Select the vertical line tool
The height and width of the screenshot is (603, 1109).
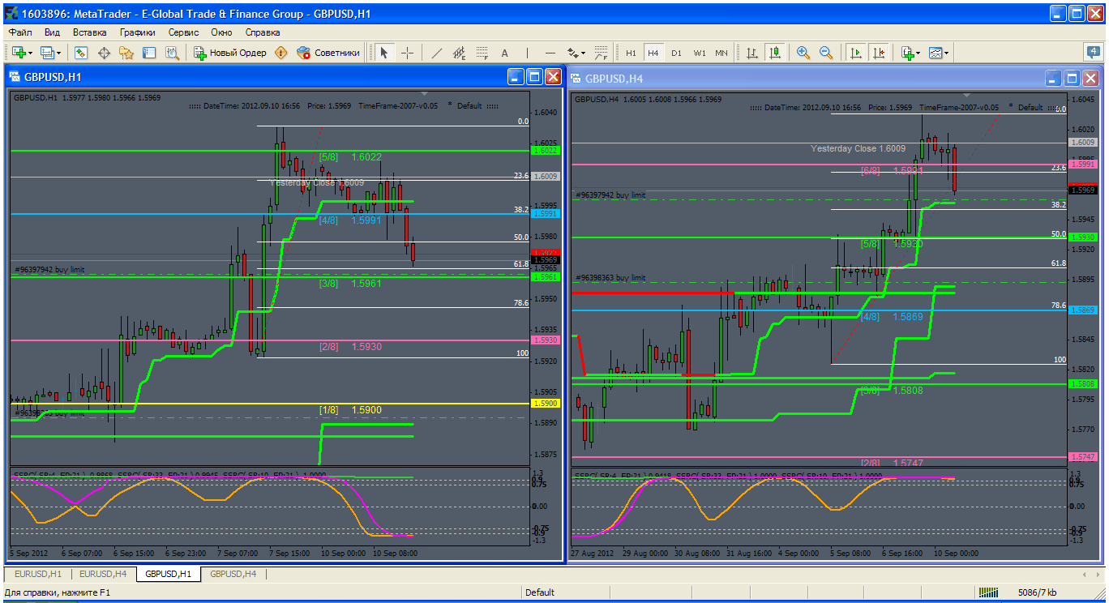527,53
